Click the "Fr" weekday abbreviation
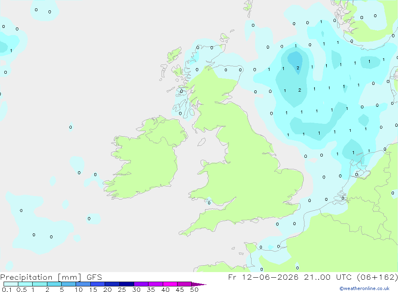This screenshot has width=398, height=292. coord(232,277)
